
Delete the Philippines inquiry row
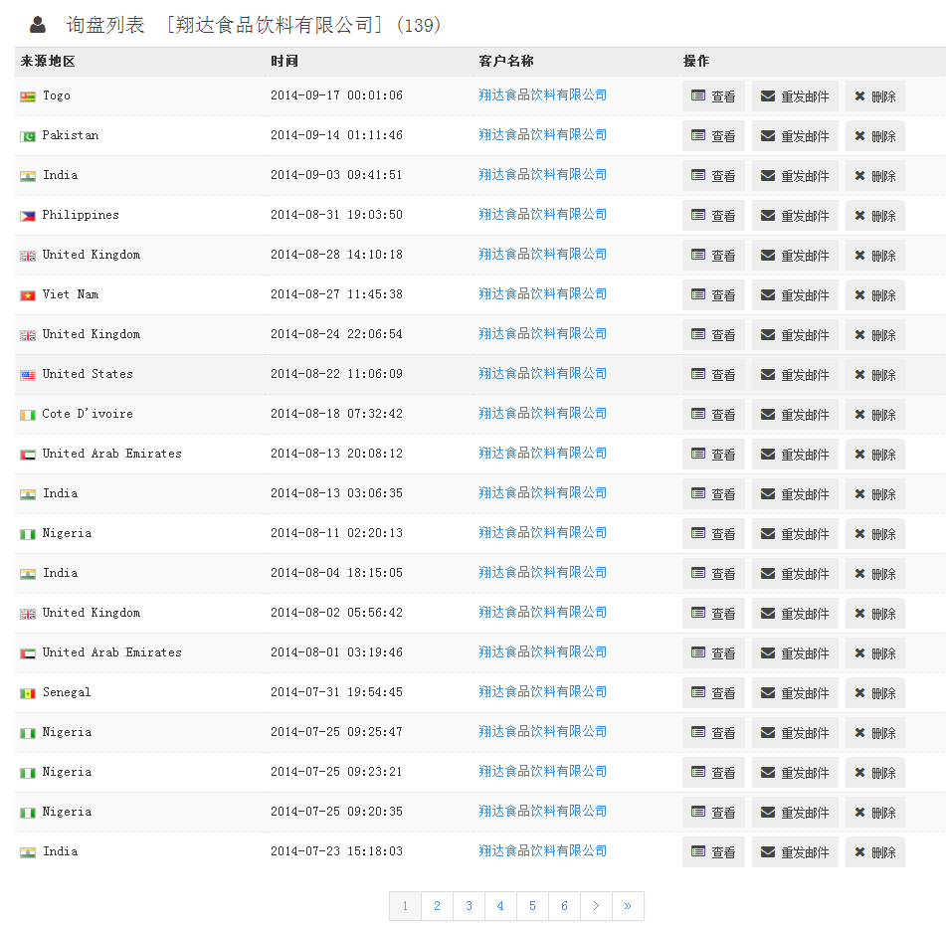tap(874, 216)
